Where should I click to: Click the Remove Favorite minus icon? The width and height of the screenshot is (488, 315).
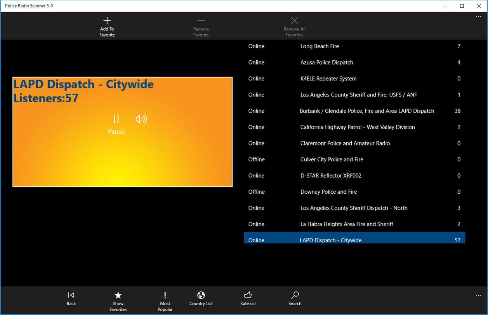pyautogui.click(x=201, y=21)
